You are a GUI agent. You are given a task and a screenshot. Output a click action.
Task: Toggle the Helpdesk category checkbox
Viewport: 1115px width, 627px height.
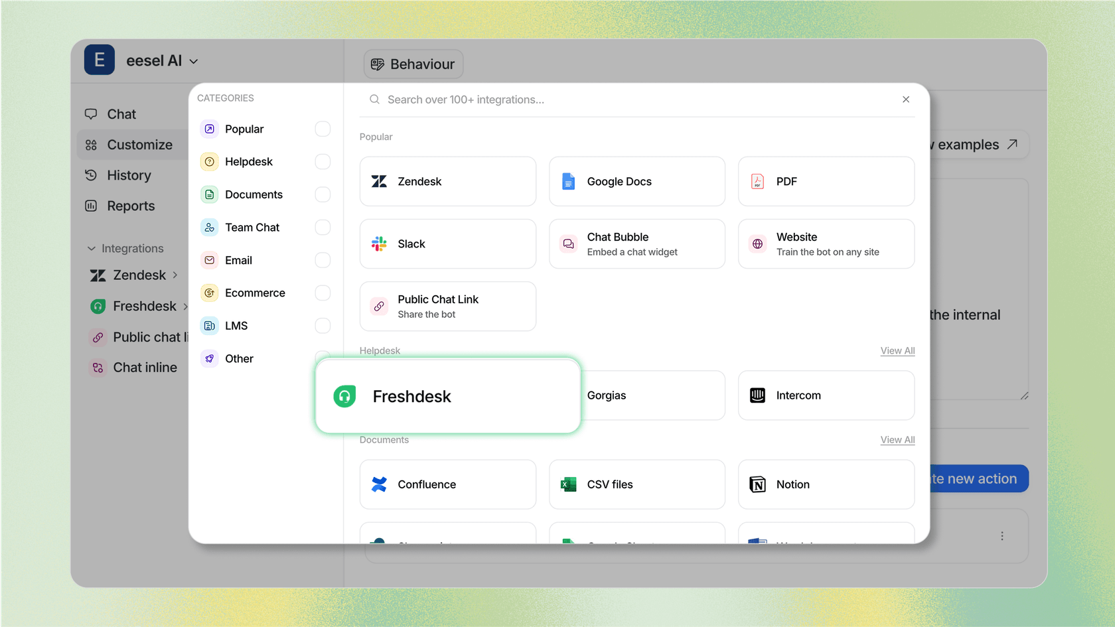pyautogui.click(x=323, y=161)
